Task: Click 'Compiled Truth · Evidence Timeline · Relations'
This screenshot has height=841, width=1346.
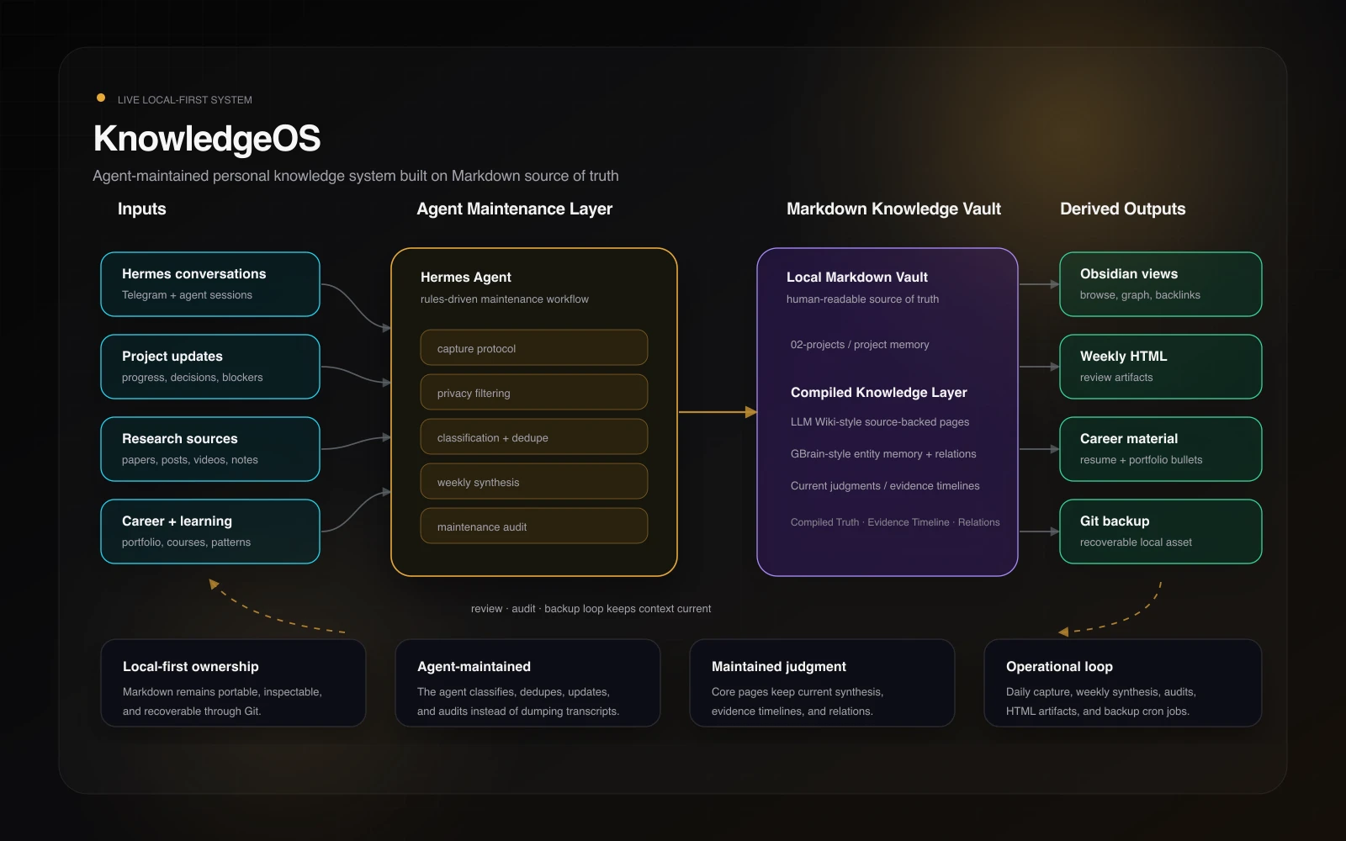Action: click(x=895, y=522)
